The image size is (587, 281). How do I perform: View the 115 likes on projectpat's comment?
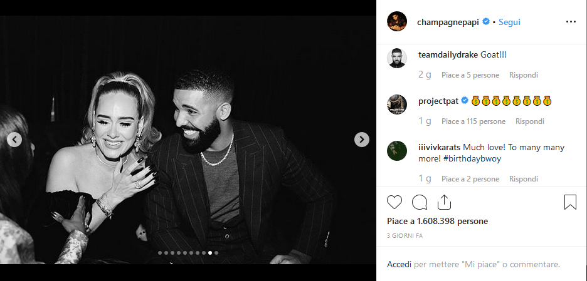[473, 121]
